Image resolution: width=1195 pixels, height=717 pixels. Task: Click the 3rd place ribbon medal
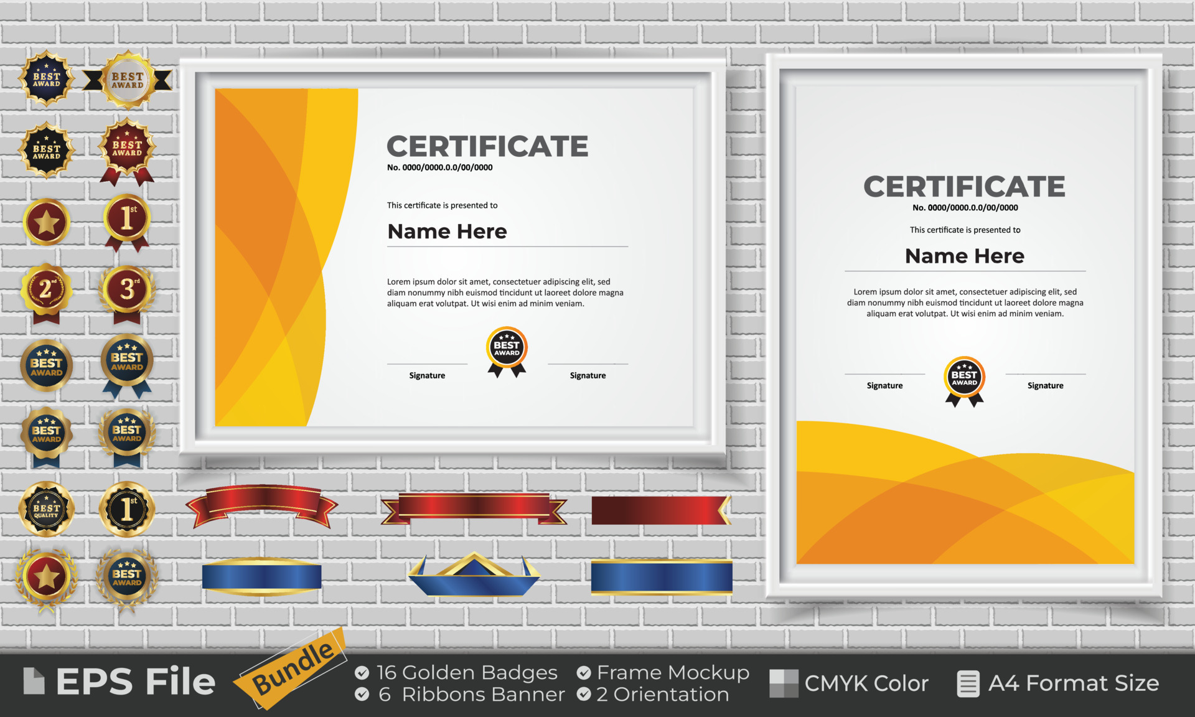128,289
